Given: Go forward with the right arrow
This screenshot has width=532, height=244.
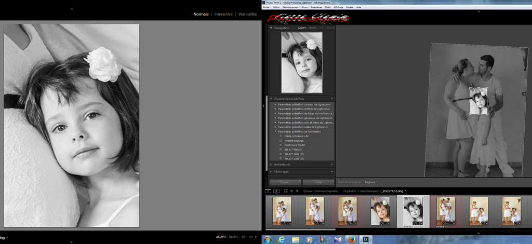Looking at the screenshot, I should point(297,191).
